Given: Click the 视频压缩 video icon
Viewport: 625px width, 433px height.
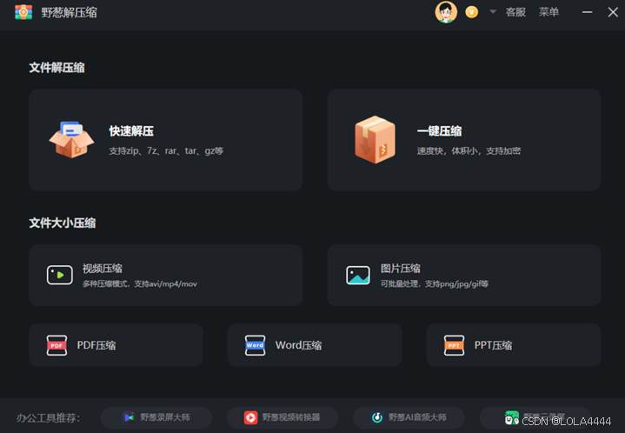Looking at the screenshot, I should coord(60,275).
